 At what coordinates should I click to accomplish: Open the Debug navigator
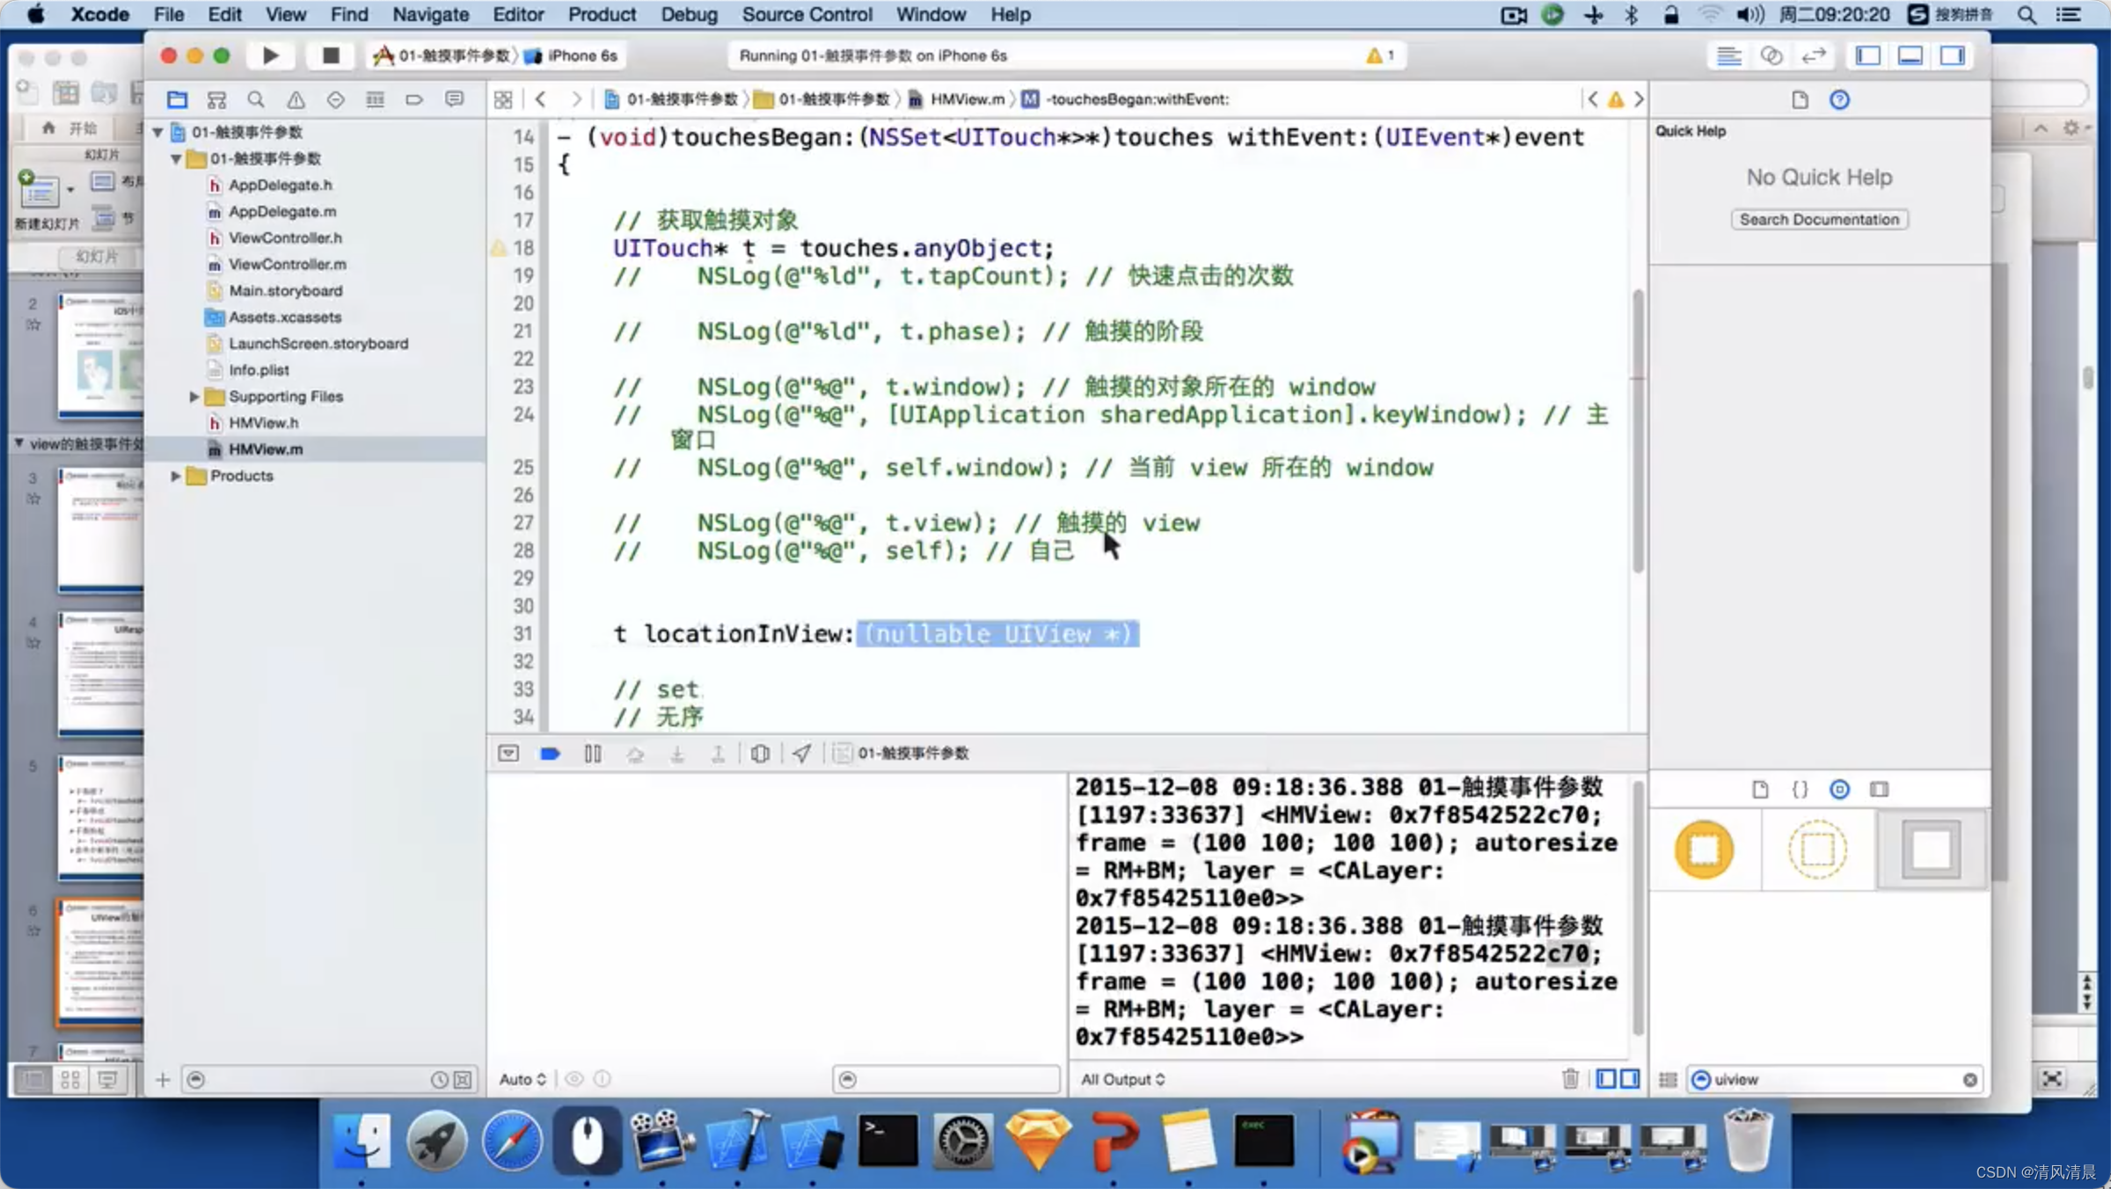(x=375, y=99)
